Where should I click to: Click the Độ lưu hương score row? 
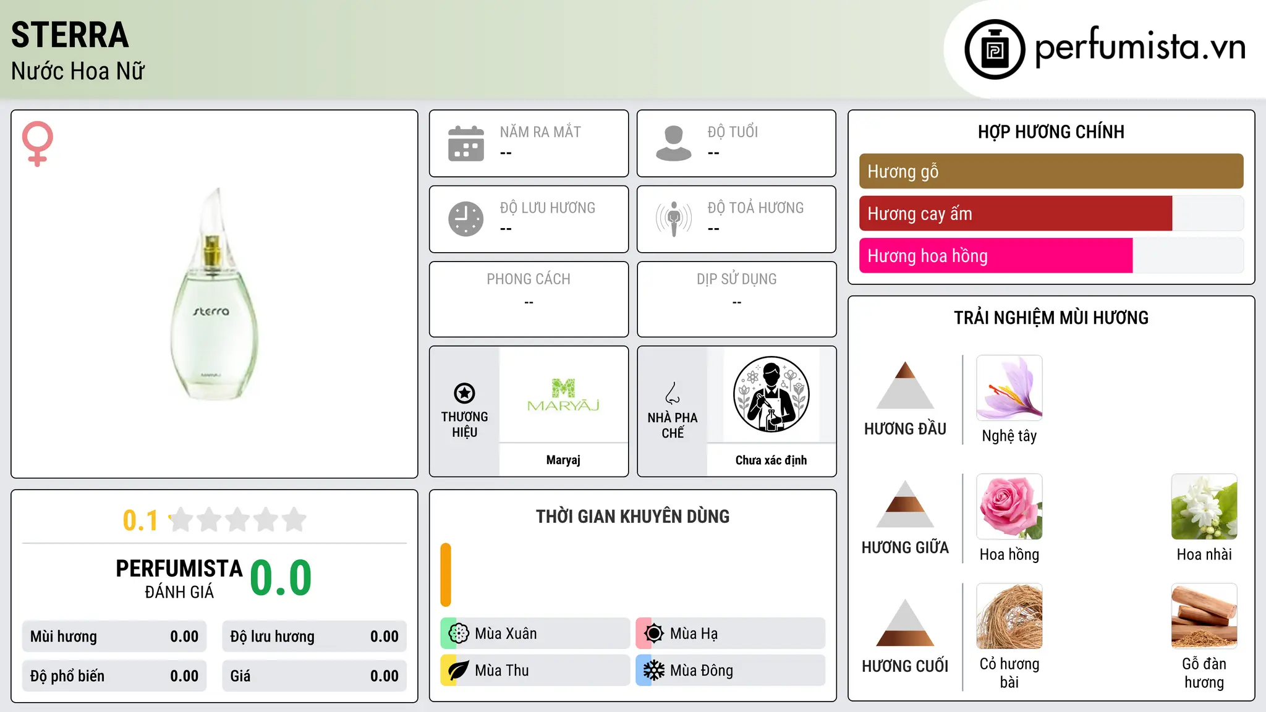[314, 637]
